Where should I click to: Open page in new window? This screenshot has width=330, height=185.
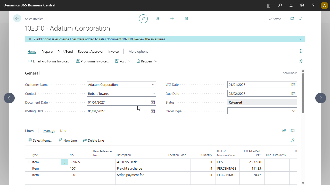point(292,18)
